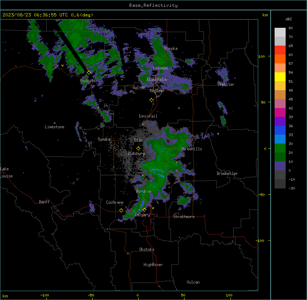This screenshot has width=307, height=300.
Task: Click the Didsbury city label
Action: (136, 154)
